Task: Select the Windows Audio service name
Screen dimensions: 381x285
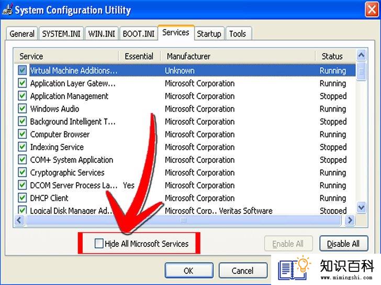Action: 54,109
